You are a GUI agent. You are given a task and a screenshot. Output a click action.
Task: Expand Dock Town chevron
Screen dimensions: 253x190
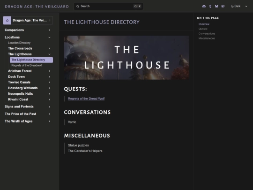(x=49, y=77)
